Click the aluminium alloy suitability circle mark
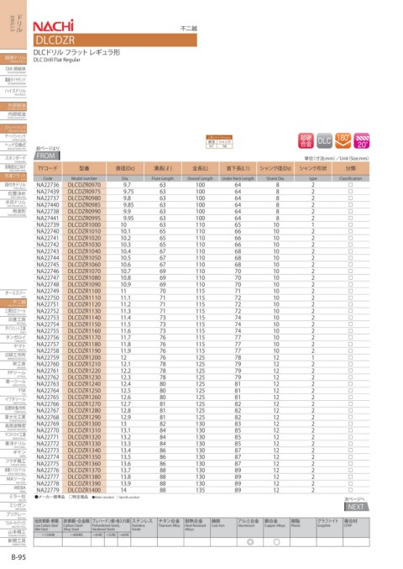403x569 pixels. 250,542
